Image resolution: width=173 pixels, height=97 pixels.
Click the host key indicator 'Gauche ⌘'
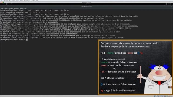pos(170,96)
